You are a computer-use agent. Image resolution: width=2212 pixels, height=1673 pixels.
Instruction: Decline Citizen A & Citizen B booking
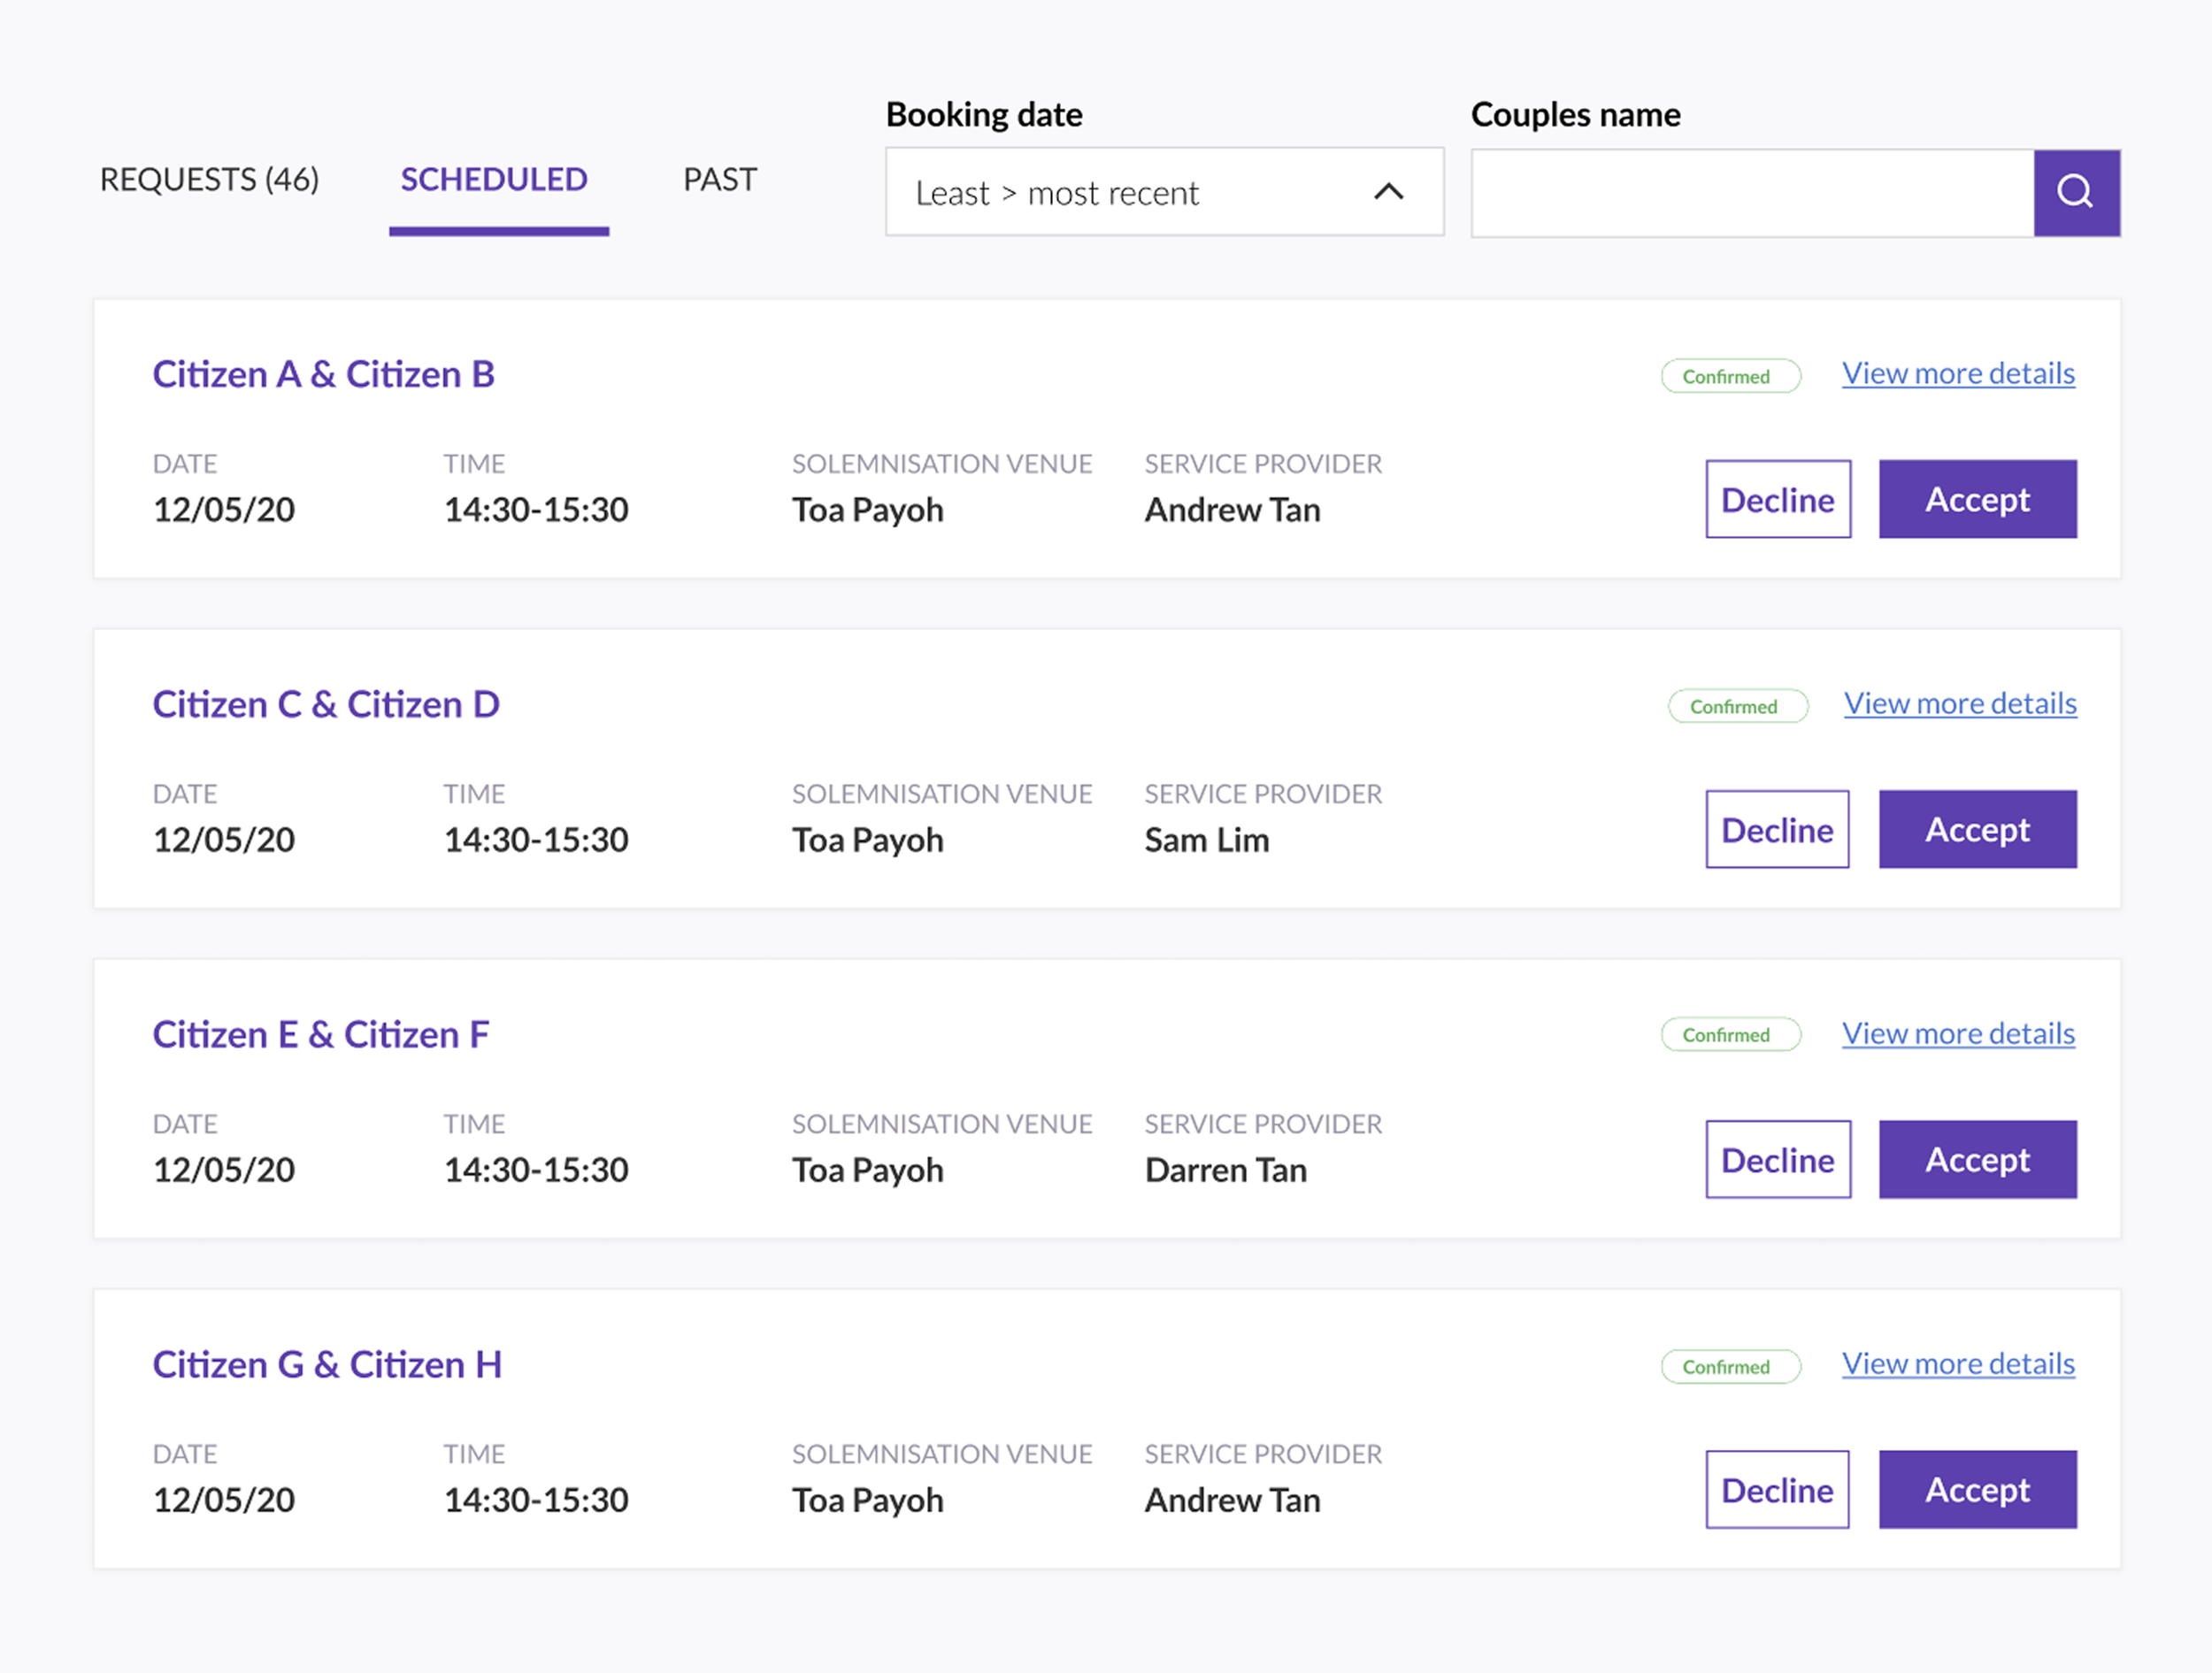pos(1777,499)
